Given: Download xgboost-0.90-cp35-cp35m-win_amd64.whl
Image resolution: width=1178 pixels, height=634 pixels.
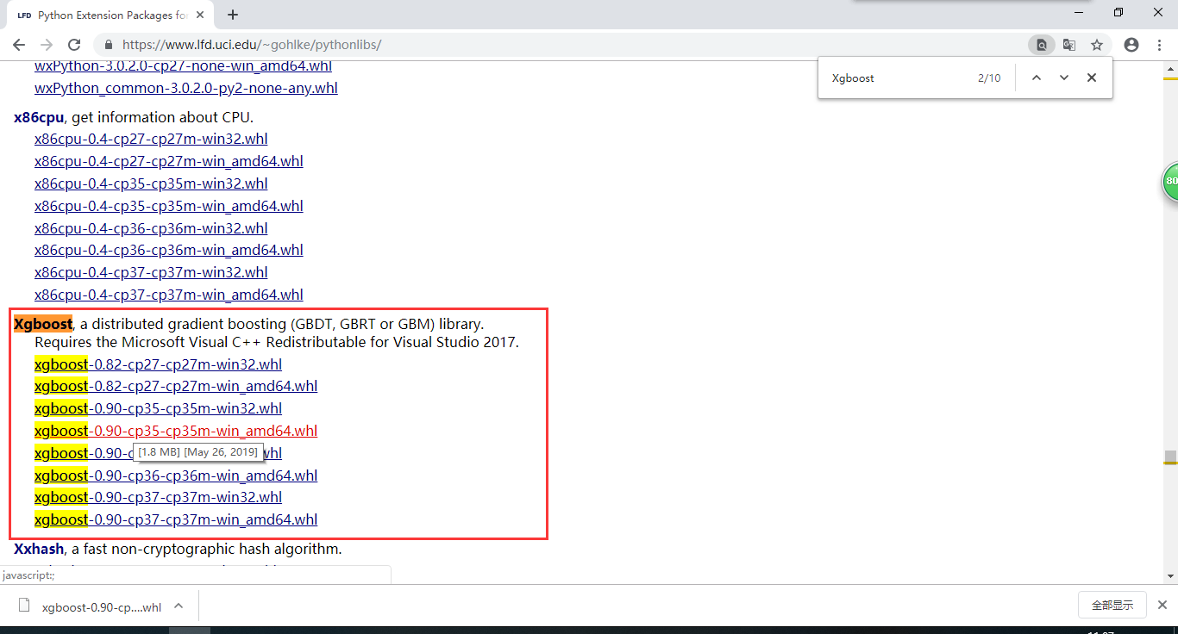Looking at the screenshot, I should coord(176,431).
